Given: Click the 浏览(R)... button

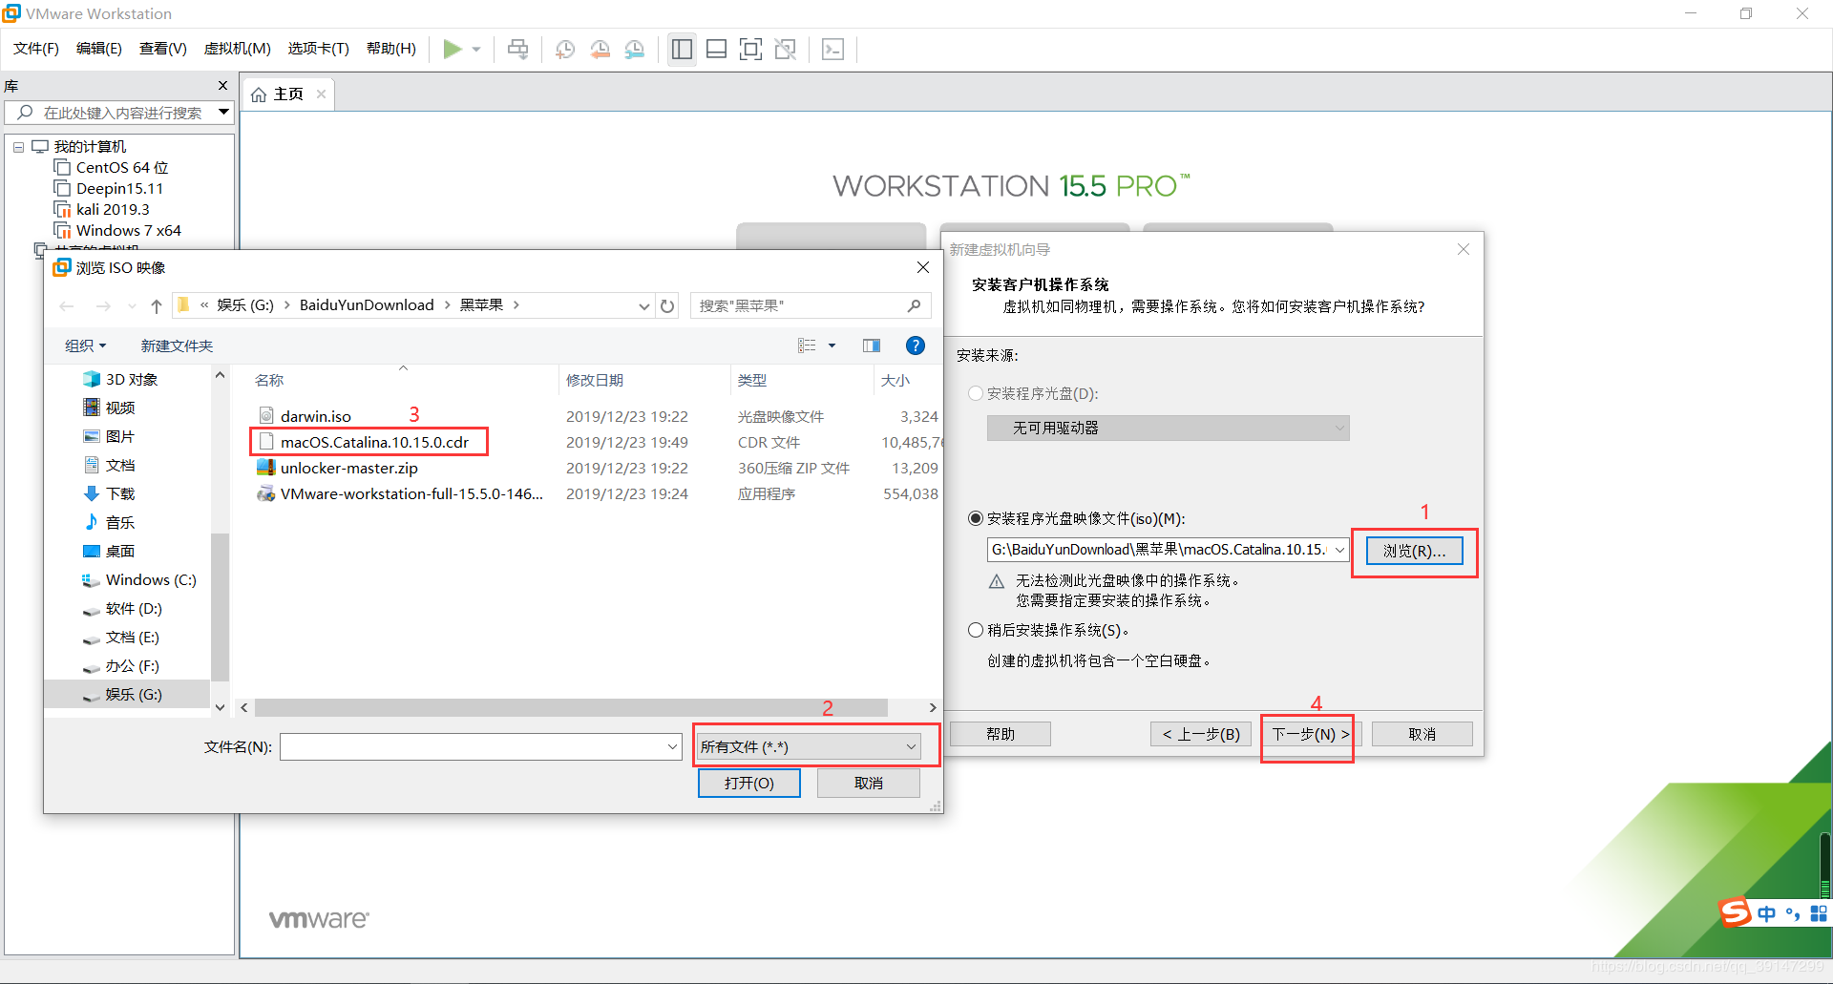Looking at the screenshot, I should (x=1414, y=550).
